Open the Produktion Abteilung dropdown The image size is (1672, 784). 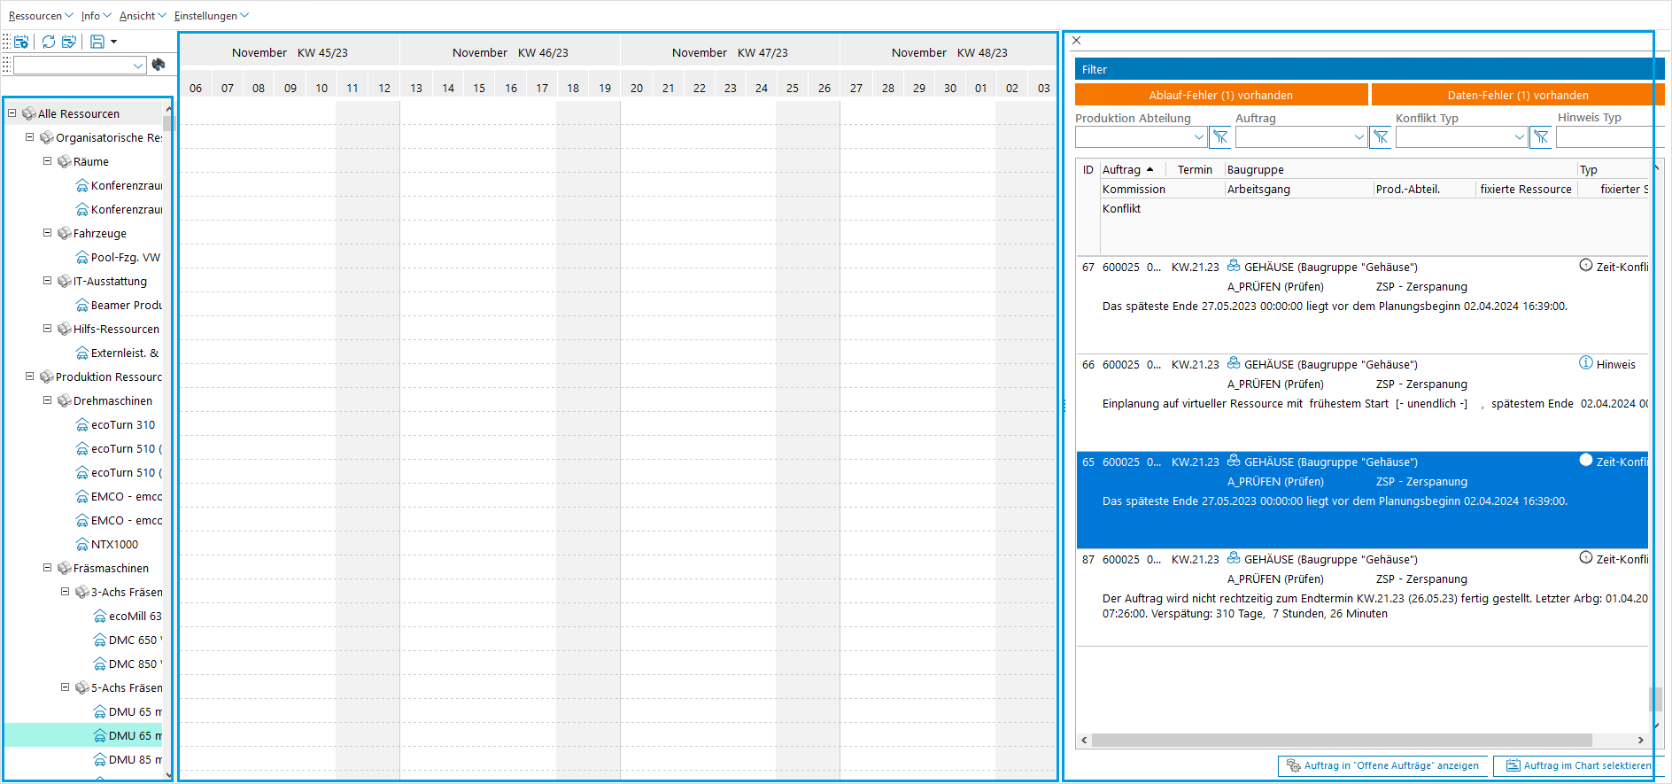[x=1198, y=137]
